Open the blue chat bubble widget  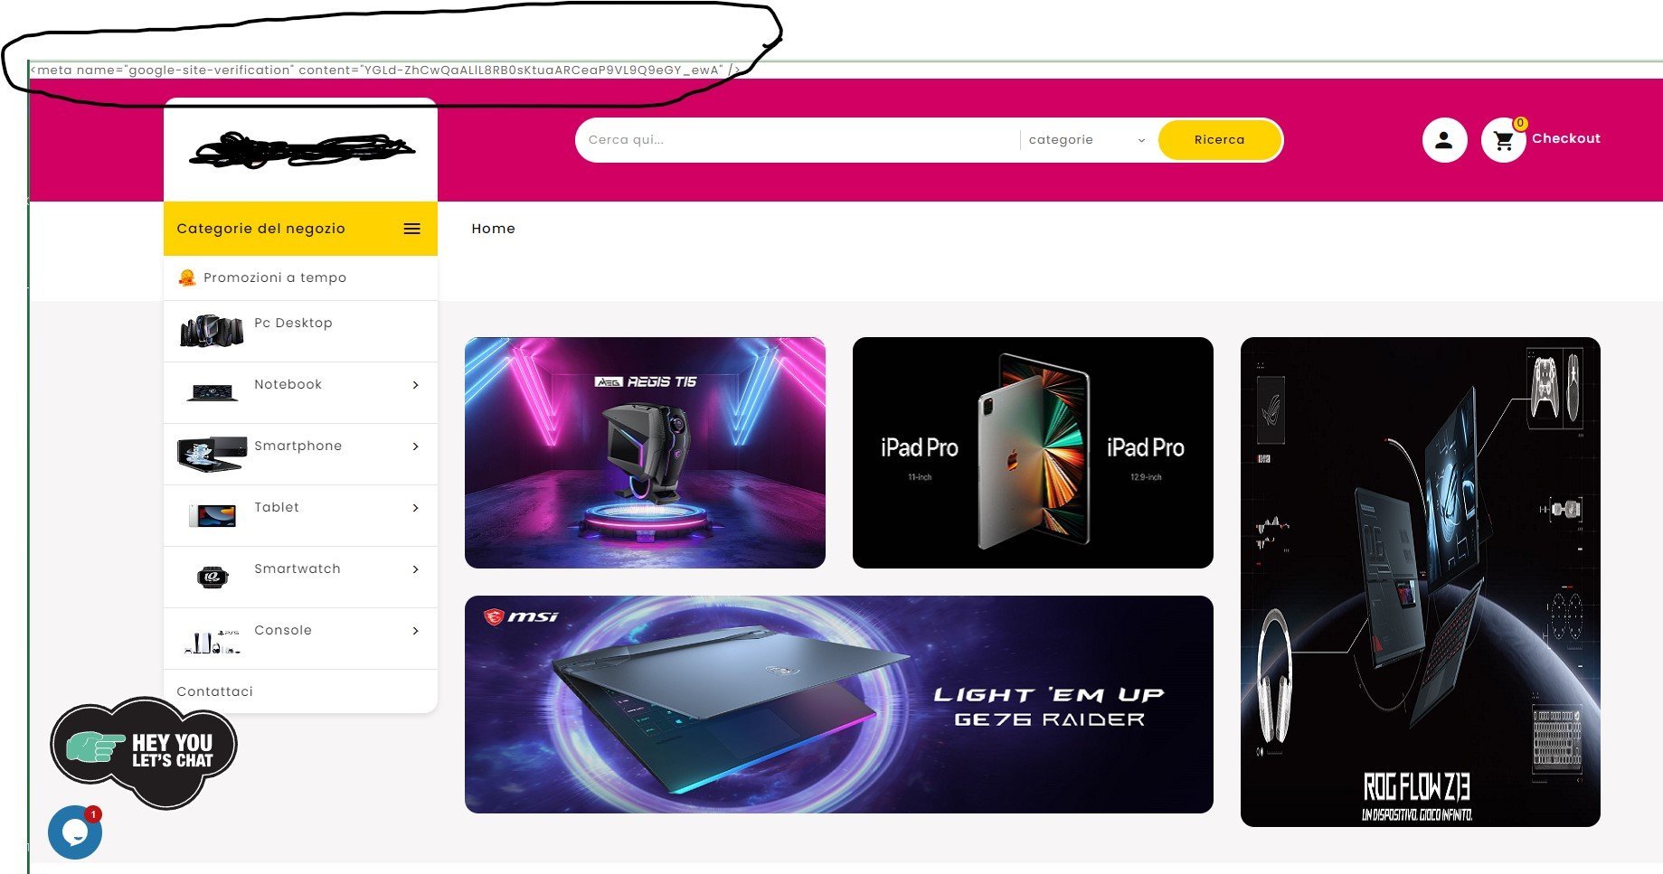click(x=75, y=832)
